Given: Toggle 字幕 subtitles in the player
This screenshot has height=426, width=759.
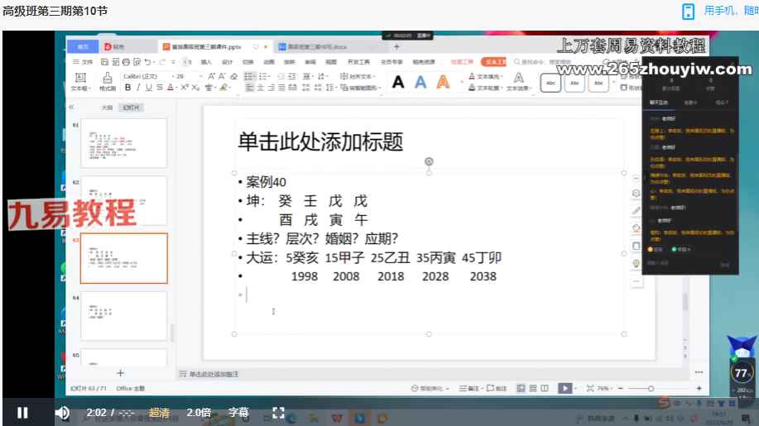Looking at the screenshot, I should pyautogui.click(x=238, y=412).
